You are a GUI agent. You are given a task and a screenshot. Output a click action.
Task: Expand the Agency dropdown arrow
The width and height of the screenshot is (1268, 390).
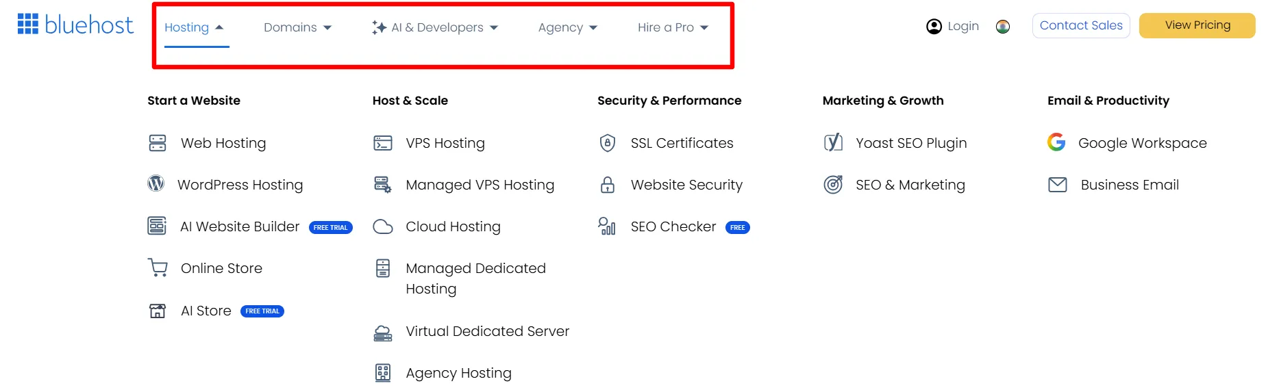pos(593,28)
